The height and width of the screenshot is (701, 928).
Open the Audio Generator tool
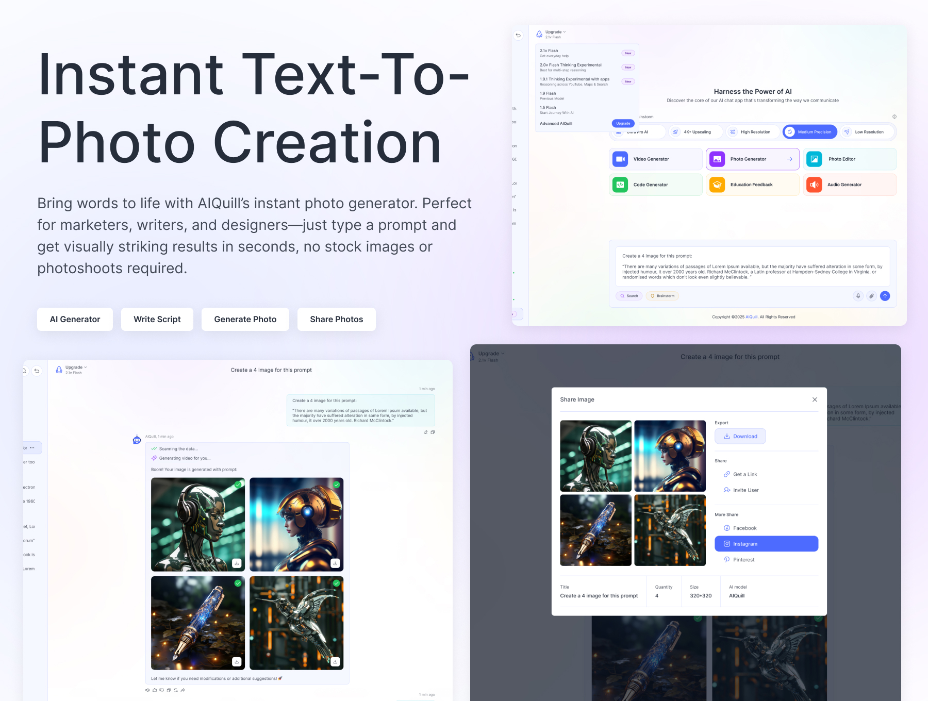click(849, 185)
